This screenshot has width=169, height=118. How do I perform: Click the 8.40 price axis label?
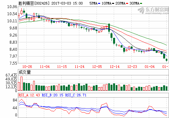click(13, 49)
